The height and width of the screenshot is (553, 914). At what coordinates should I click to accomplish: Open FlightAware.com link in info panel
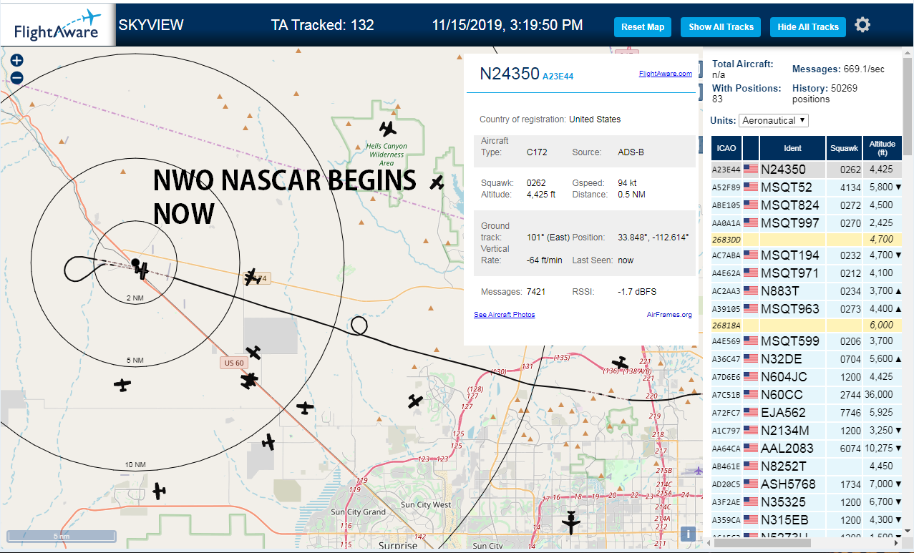(665, 73)
